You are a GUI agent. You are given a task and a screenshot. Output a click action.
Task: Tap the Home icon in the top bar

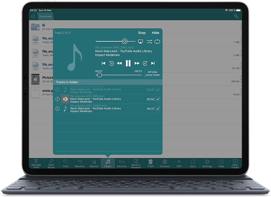point(33,16)
